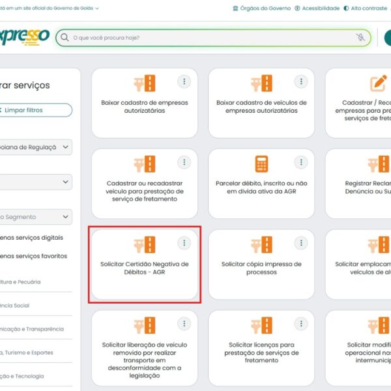
Task: Click the muted microphone voice search icon
Action: click(x=360, y=37)
